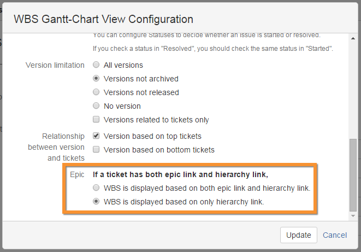The height and width of the screenshot is (252, 361).
Task: Click the scrollbar track above the thumb
Action: [x=353, y=87]
